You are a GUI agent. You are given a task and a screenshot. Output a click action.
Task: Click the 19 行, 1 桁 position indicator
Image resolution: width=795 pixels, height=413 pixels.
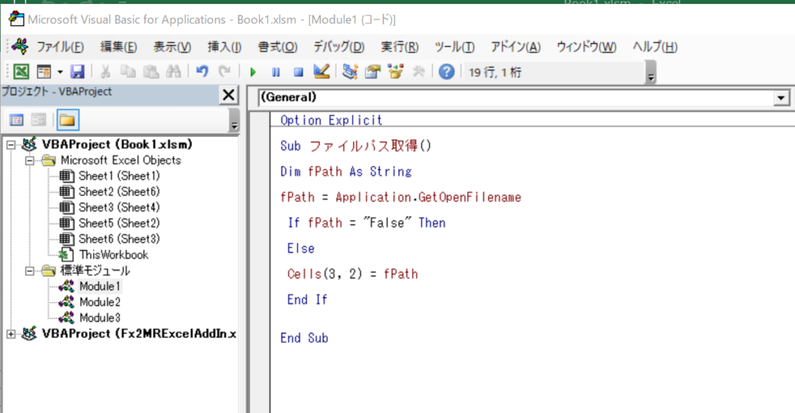495,72
